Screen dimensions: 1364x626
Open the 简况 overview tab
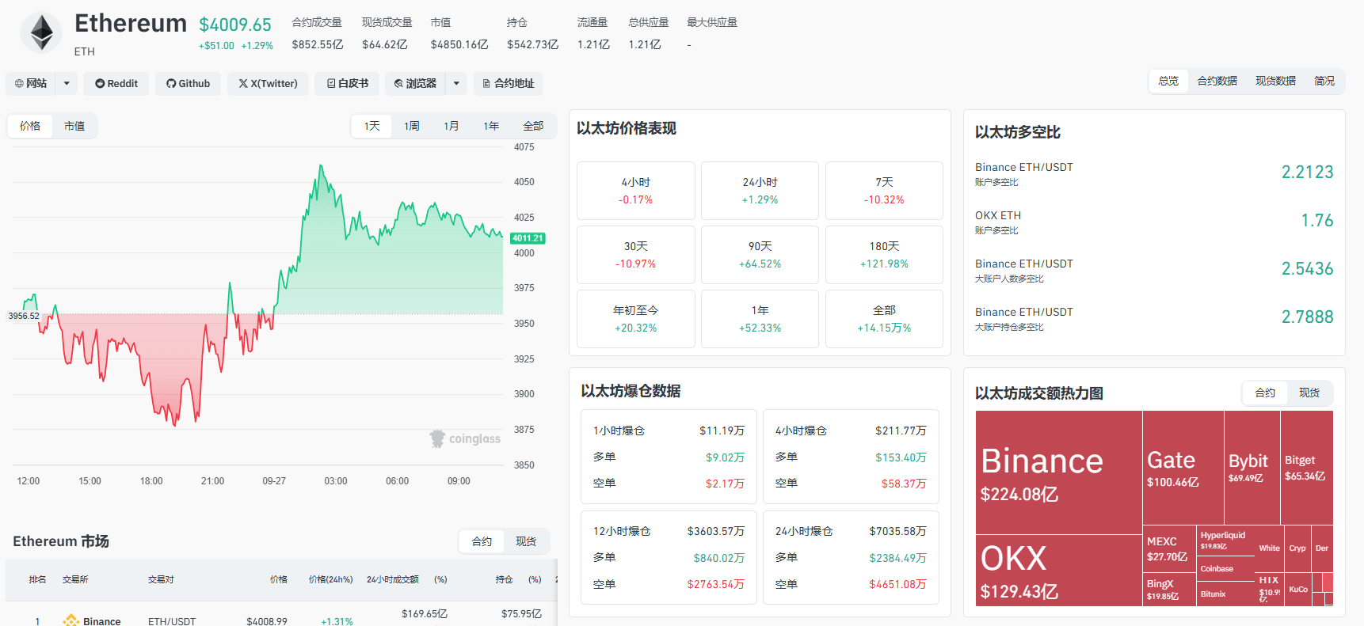[1324, 81]
